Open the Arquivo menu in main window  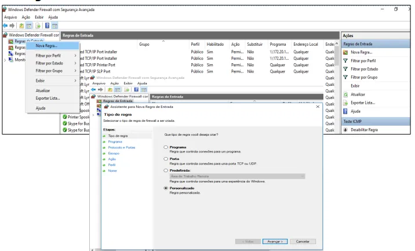click(x=10, y=17)
